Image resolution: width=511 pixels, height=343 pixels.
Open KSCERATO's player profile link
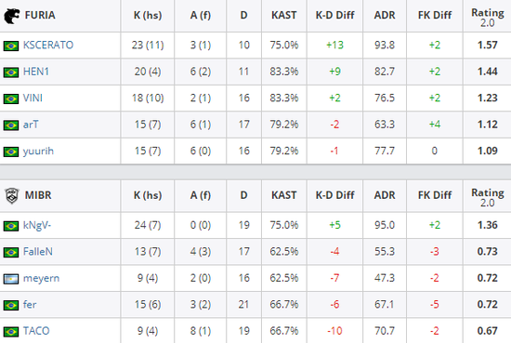[x=48, y=45]
